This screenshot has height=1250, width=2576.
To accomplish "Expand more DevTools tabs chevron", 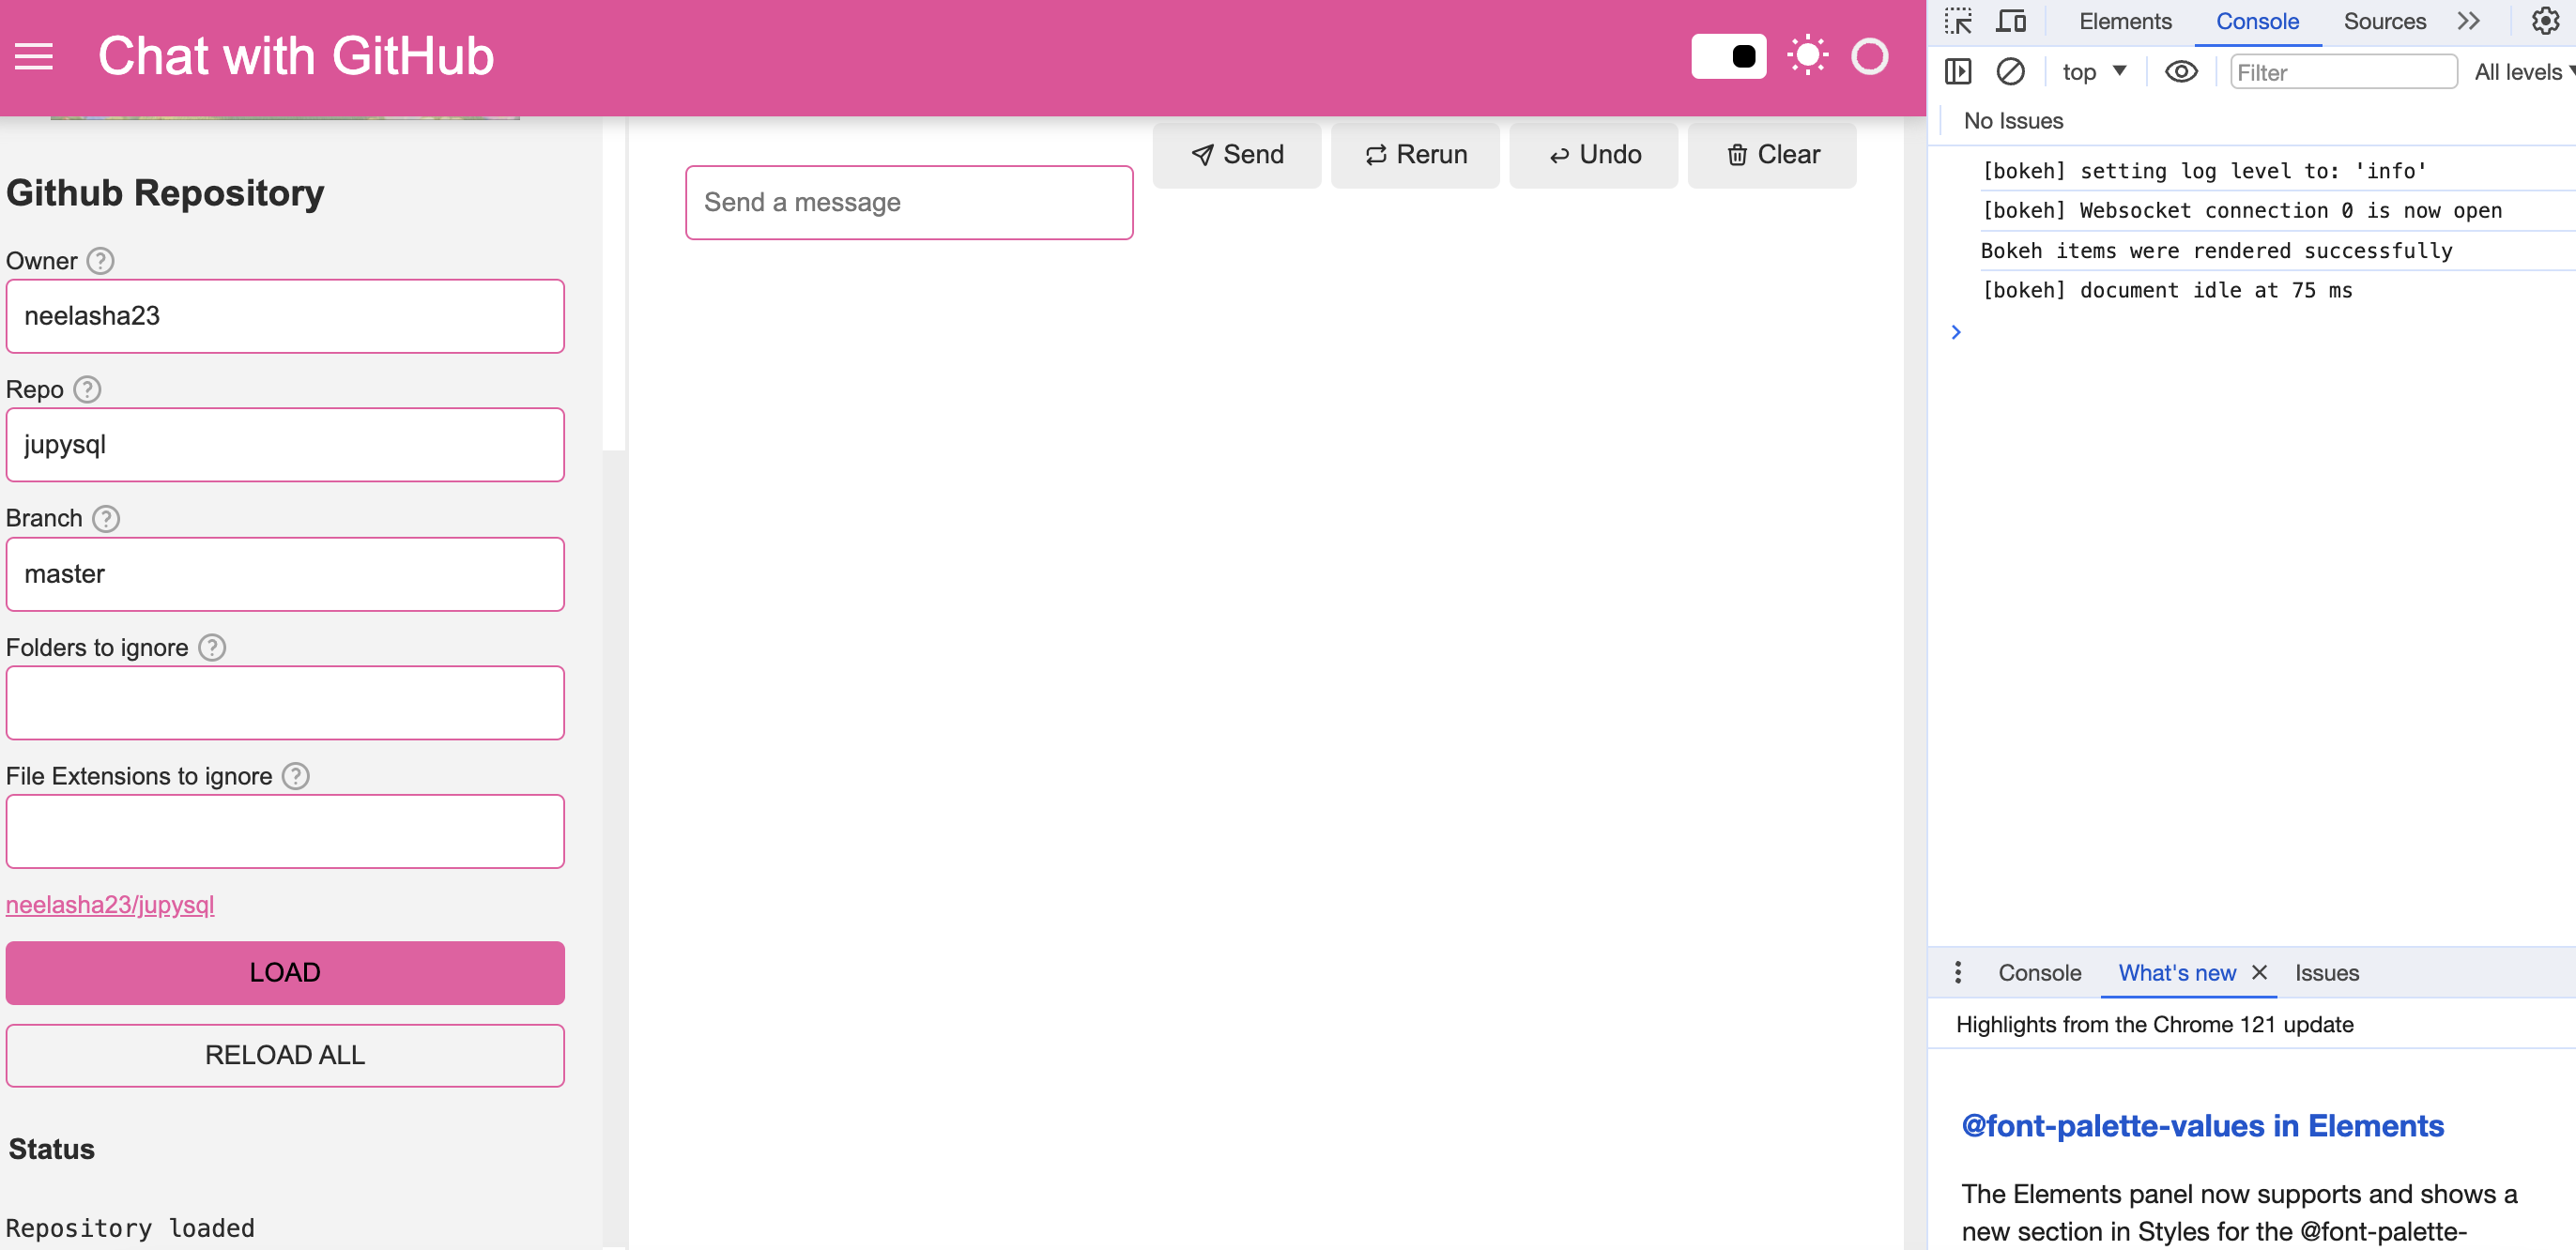I will click(x=2468, y=21).
